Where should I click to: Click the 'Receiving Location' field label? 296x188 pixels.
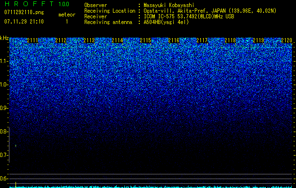[x=110, y=11]
